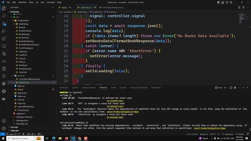Toggle the primary sidebar layout button
The height and width of the screenshot is (141, 251).
pyautogui.click(x=219, y=2)
